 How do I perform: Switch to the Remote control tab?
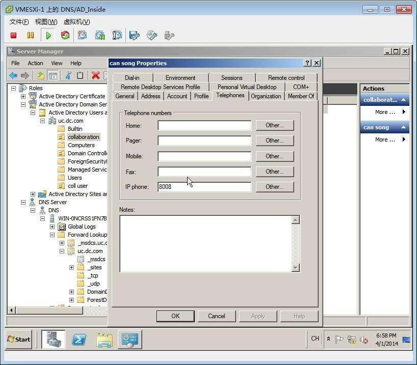coord(286,78)
